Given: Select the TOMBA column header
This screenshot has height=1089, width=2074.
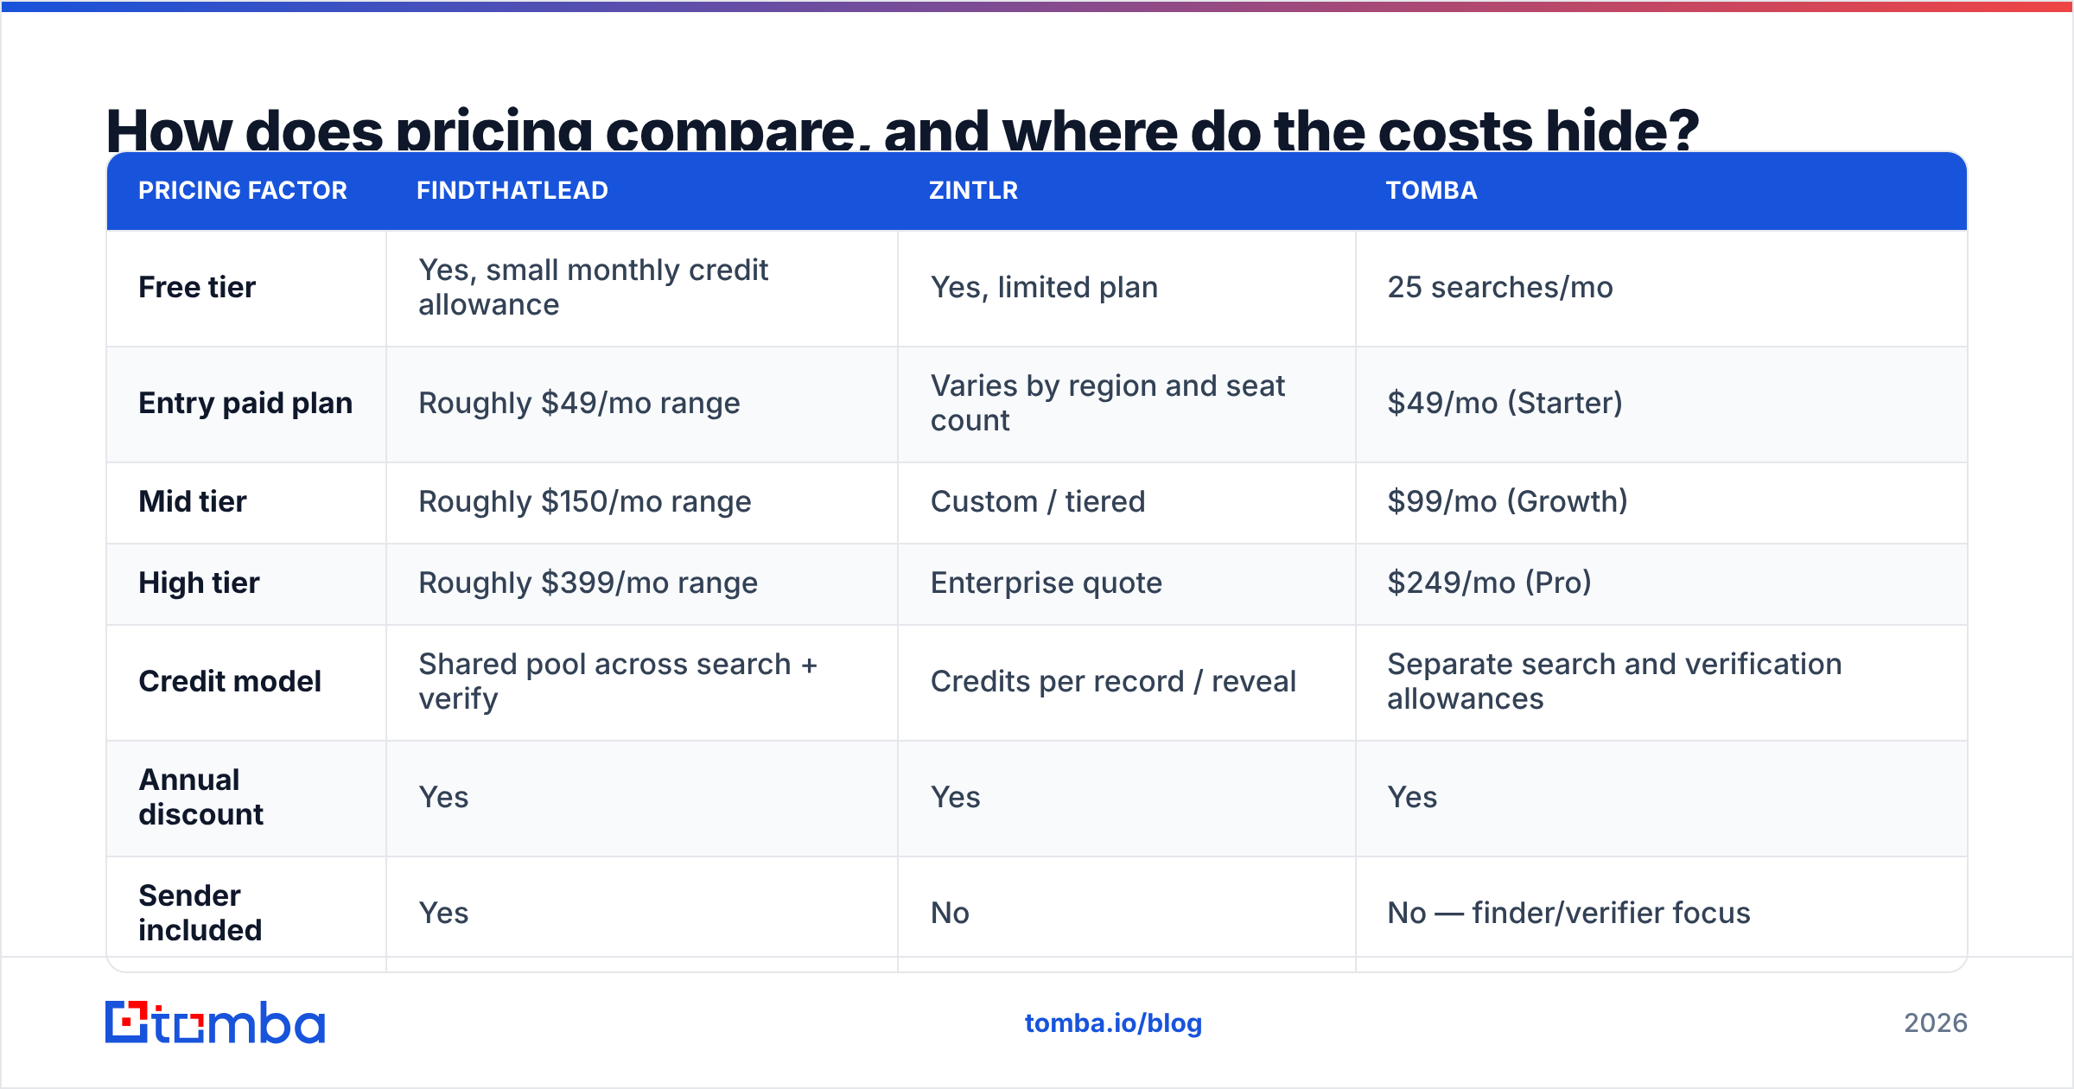Looking at the screenshot, I should [x=1432, y=190].
